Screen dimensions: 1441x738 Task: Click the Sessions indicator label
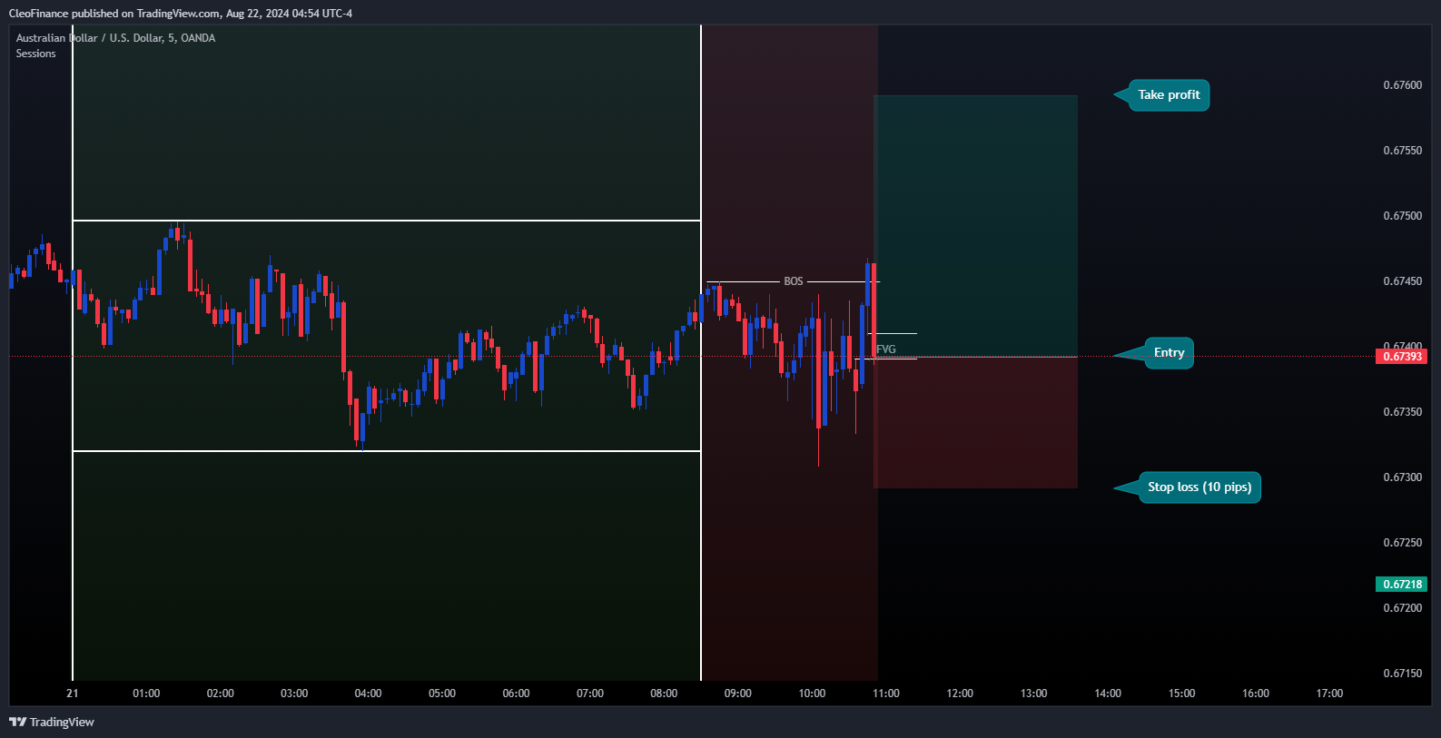point(35,54)
